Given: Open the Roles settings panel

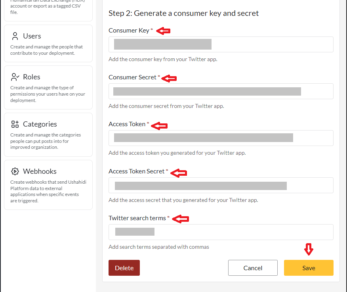Looking at the screenshot, I should (48, 87).
